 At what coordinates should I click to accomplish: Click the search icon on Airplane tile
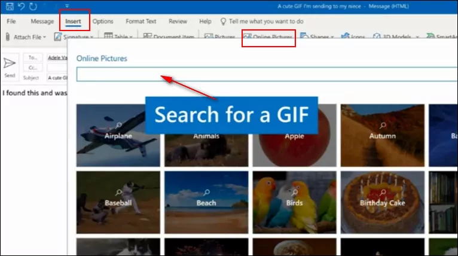118,126
